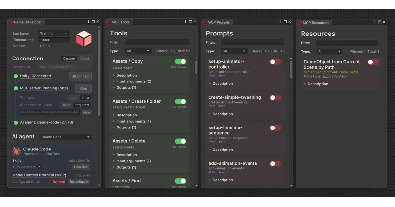Uncheck the Auto-generate skills checkbox

coord(39,167)
